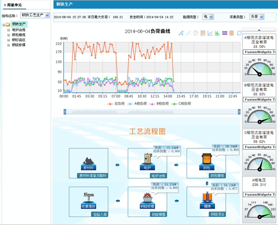Click the 检验入库 process label

click(100, 215)
